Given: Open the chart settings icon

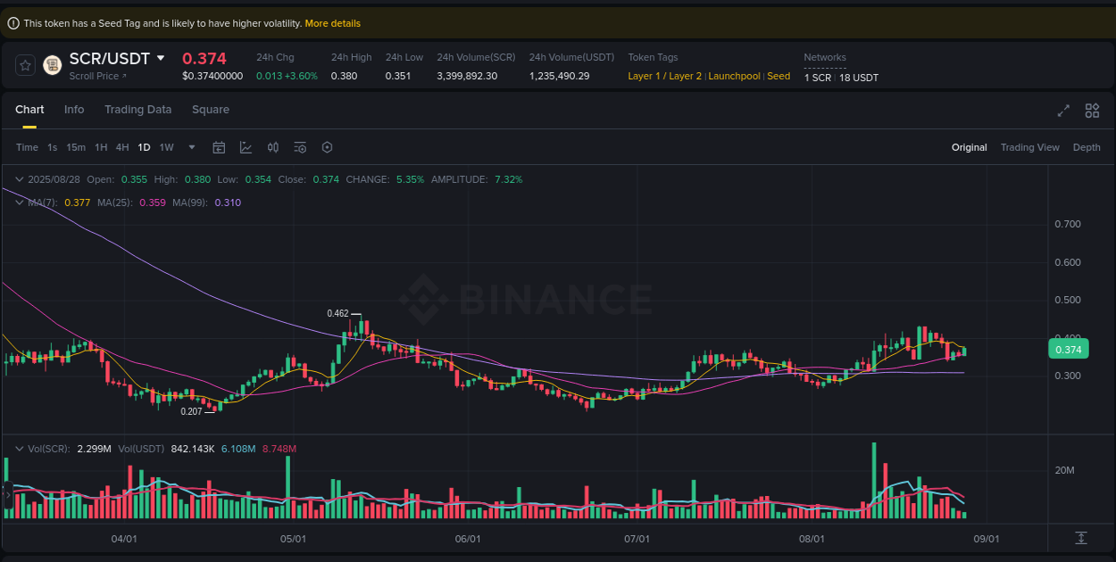Looking at the screenshot, I should [300, 146].
